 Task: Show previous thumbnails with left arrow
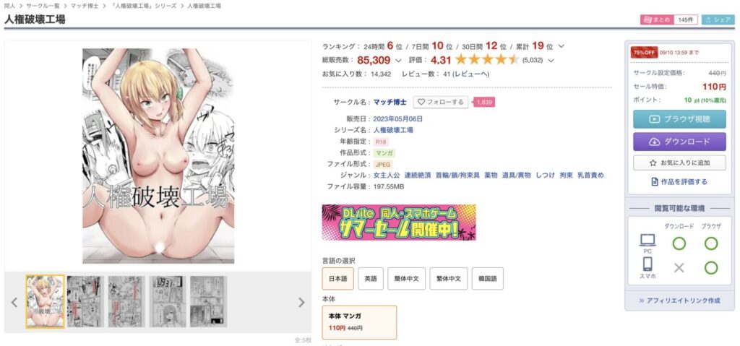tap(14, 303)
